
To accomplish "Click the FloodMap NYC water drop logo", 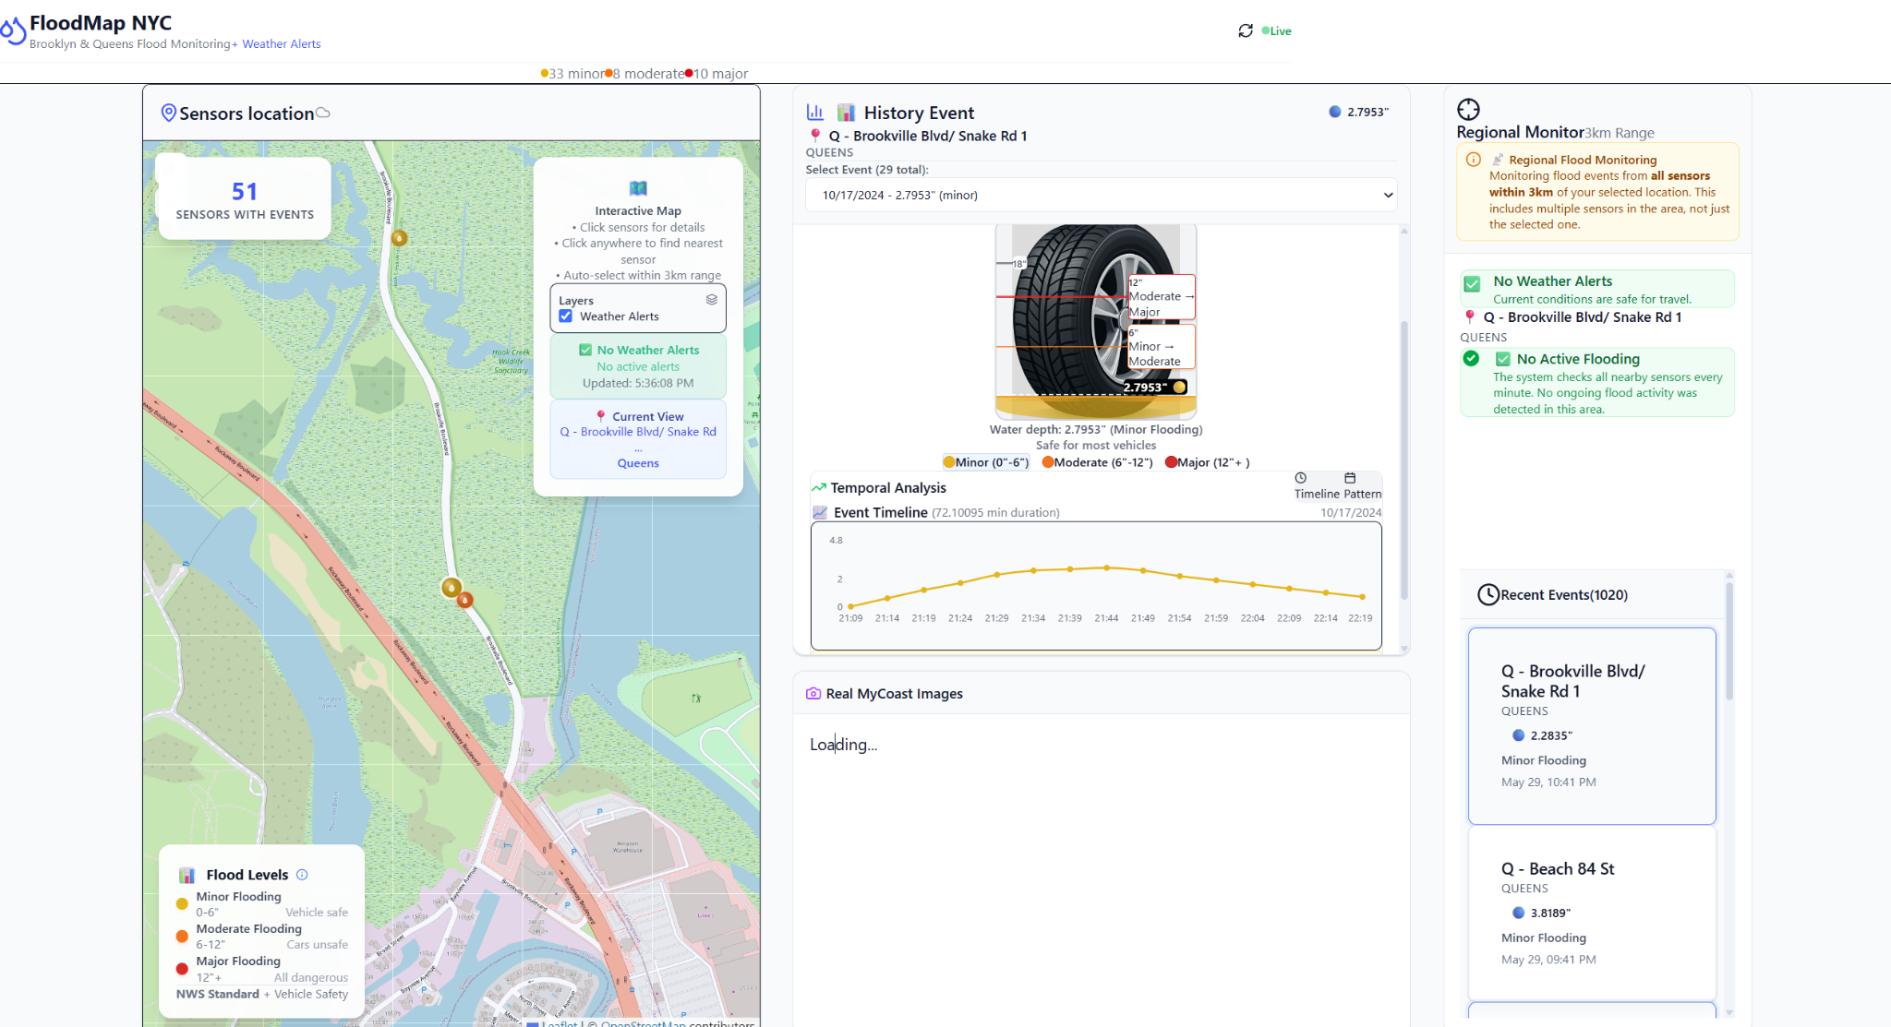I will [x=12, y=31].
